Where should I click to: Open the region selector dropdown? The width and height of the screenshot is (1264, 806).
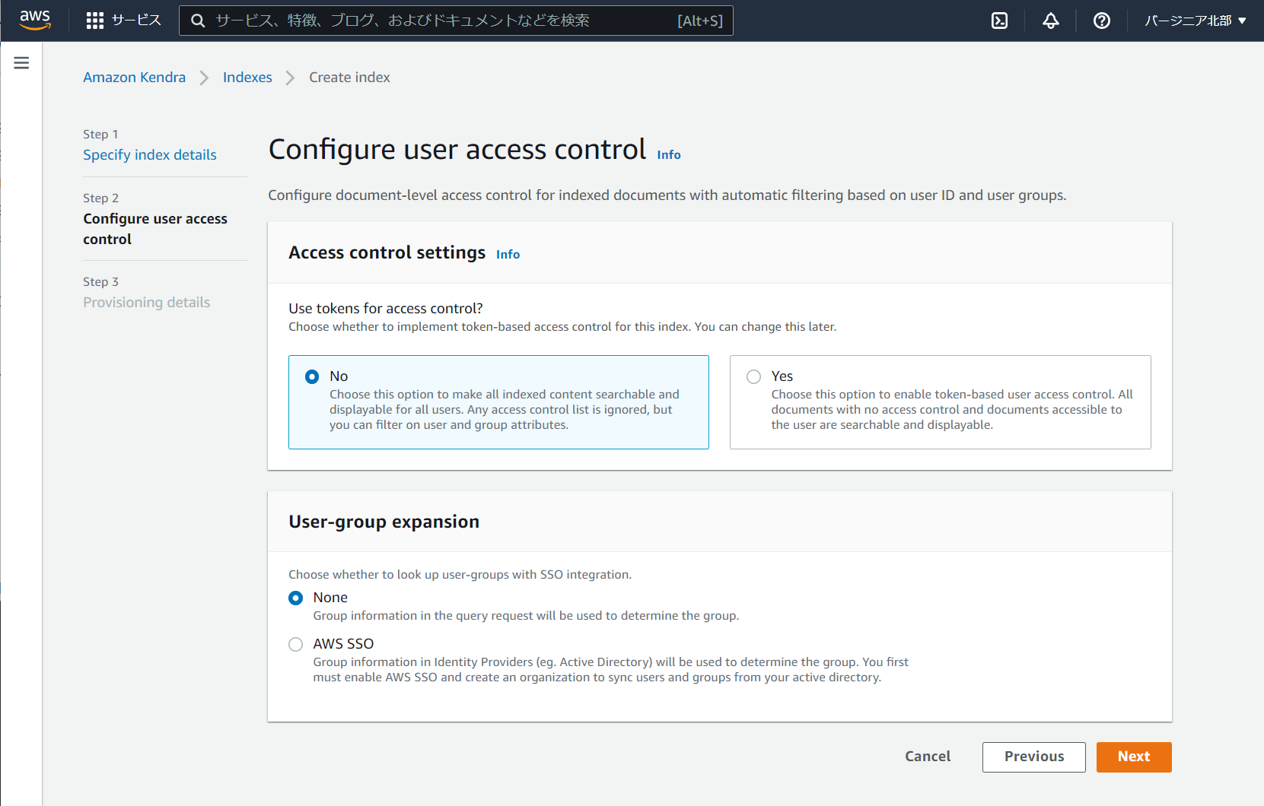pyautogui.click(x=1196, y=21)
